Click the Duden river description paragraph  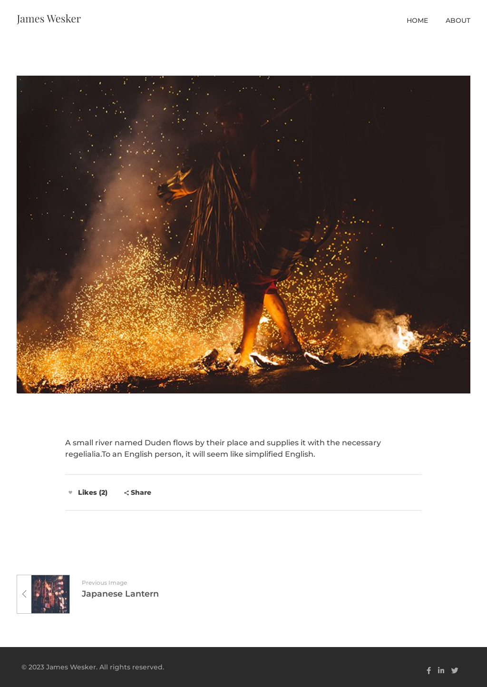point(223,448)
